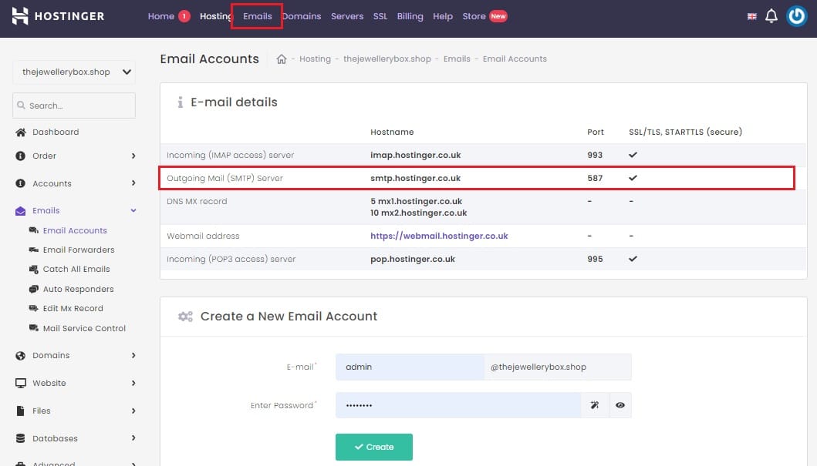Expand the Order section chevron
The image size is (817, 466).
coord(133,156)
